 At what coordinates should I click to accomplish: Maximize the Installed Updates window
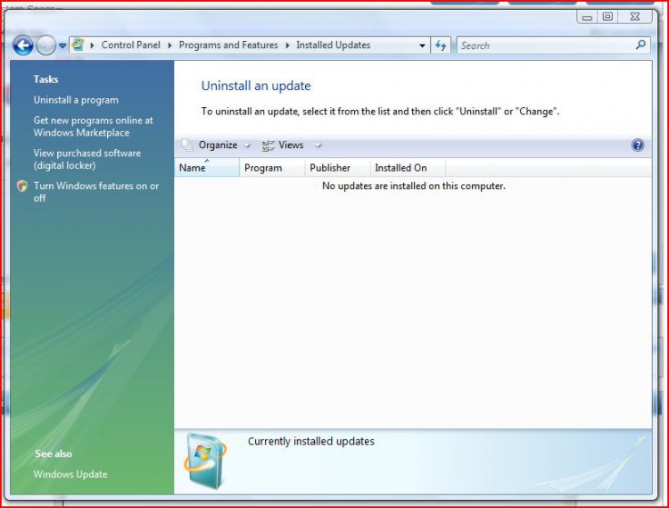(x=607, y=17)
